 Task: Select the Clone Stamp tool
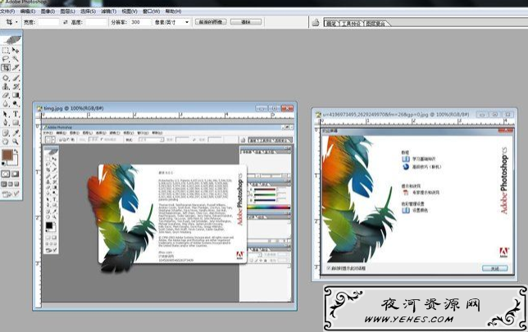point(6,87)
